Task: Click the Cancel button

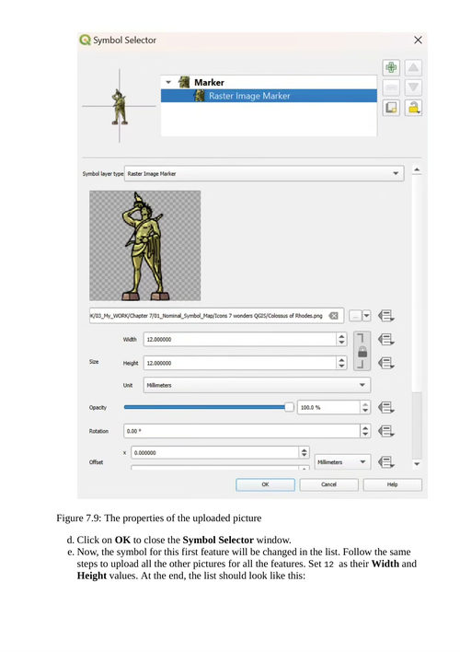Action: pos(328,484)
